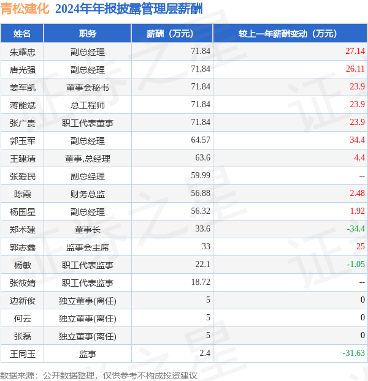Viewport: 368px width, 381px height.
Task: Click the 董事会秘书 position cell
Action: coord(88,88)
